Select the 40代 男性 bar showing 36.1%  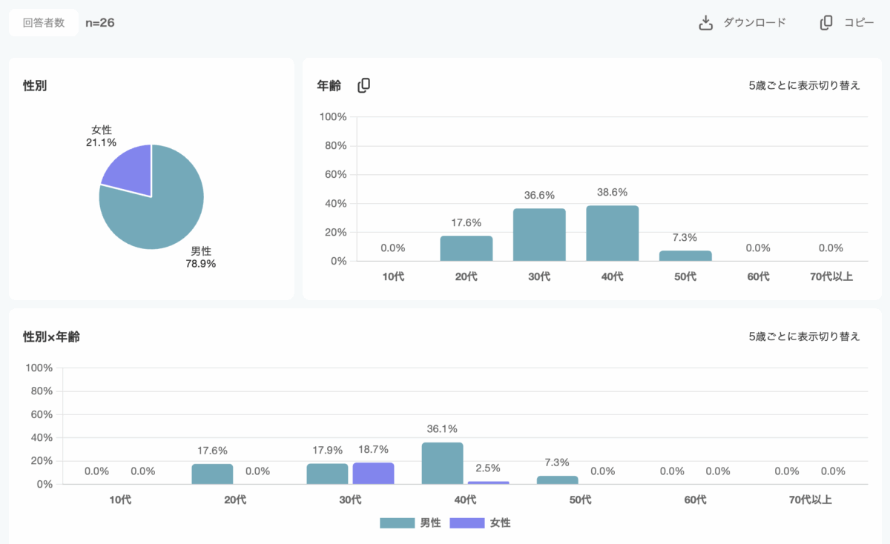(442, 463)
